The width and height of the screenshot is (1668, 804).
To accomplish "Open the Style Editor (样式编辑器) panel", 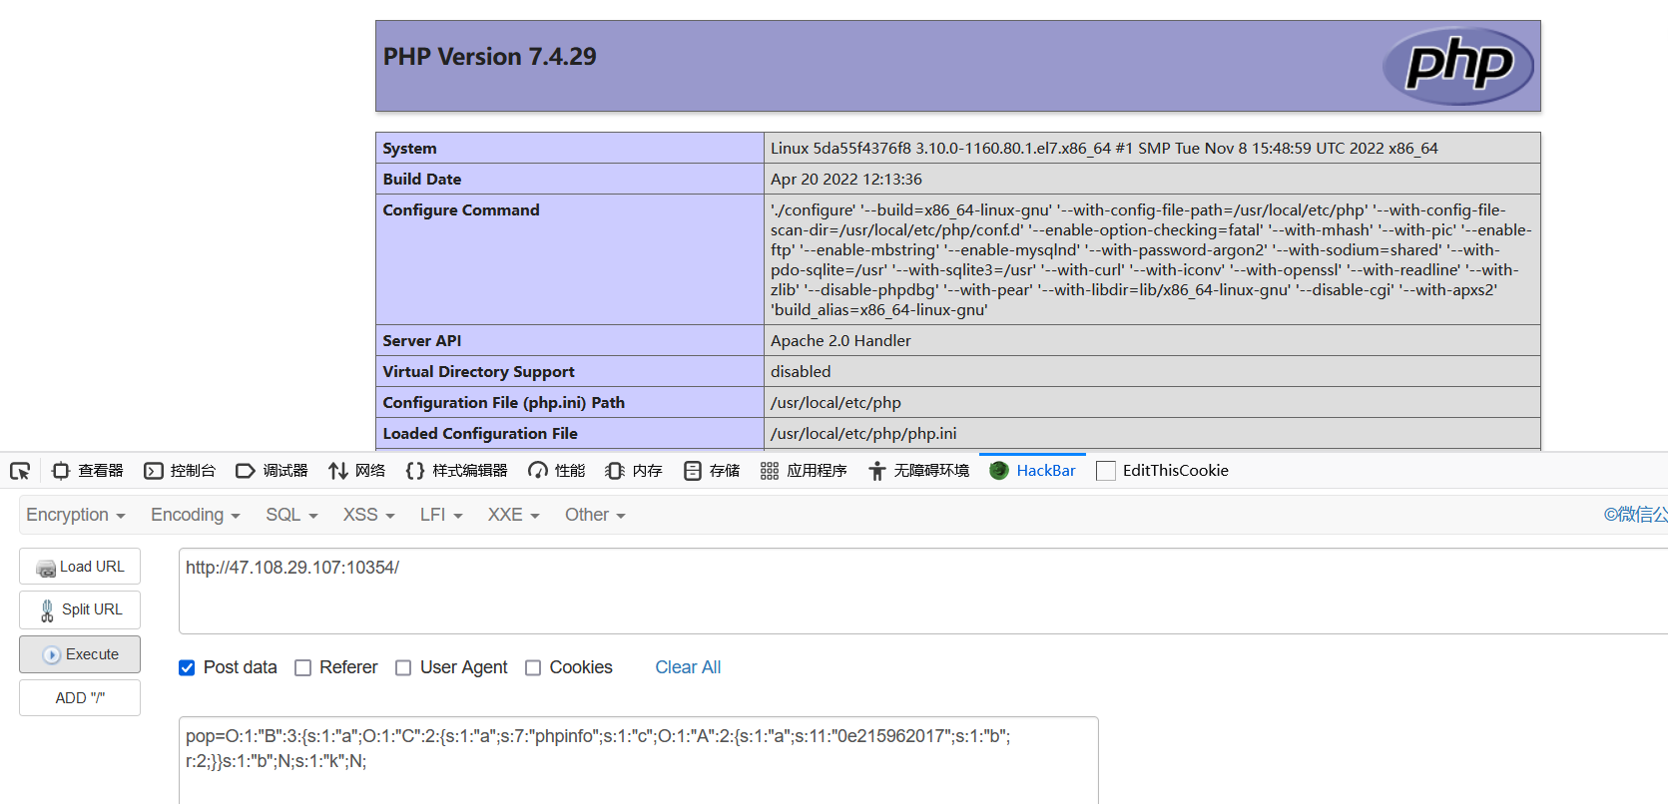I will [x=456, y=471].
